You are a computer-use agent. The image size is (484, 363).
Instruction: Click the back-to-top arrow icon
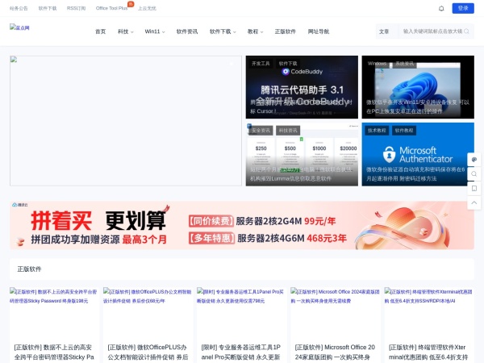(474, 202)
